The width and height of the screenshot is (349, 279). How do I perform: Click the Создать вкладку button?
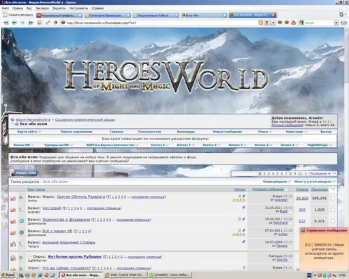point(18,15)
